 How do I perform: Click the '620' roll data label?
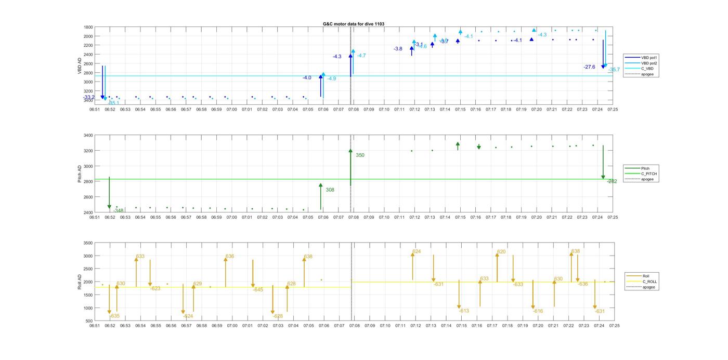501,252
